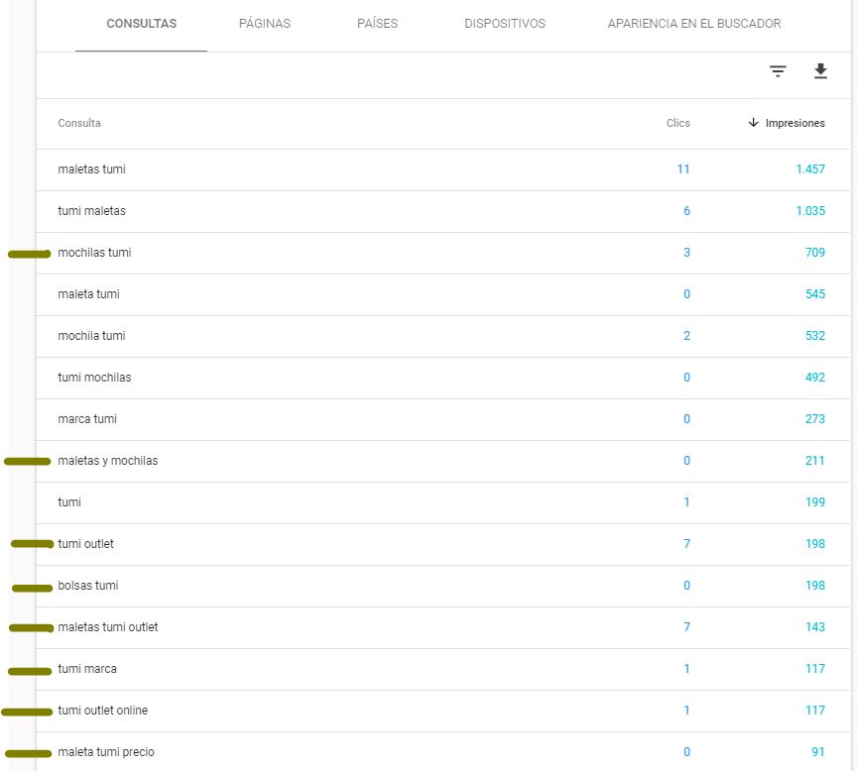Click the 6 clicks value
Image resolution: width=857 pixels, height=771 pixels.
(x=686, y=211)
